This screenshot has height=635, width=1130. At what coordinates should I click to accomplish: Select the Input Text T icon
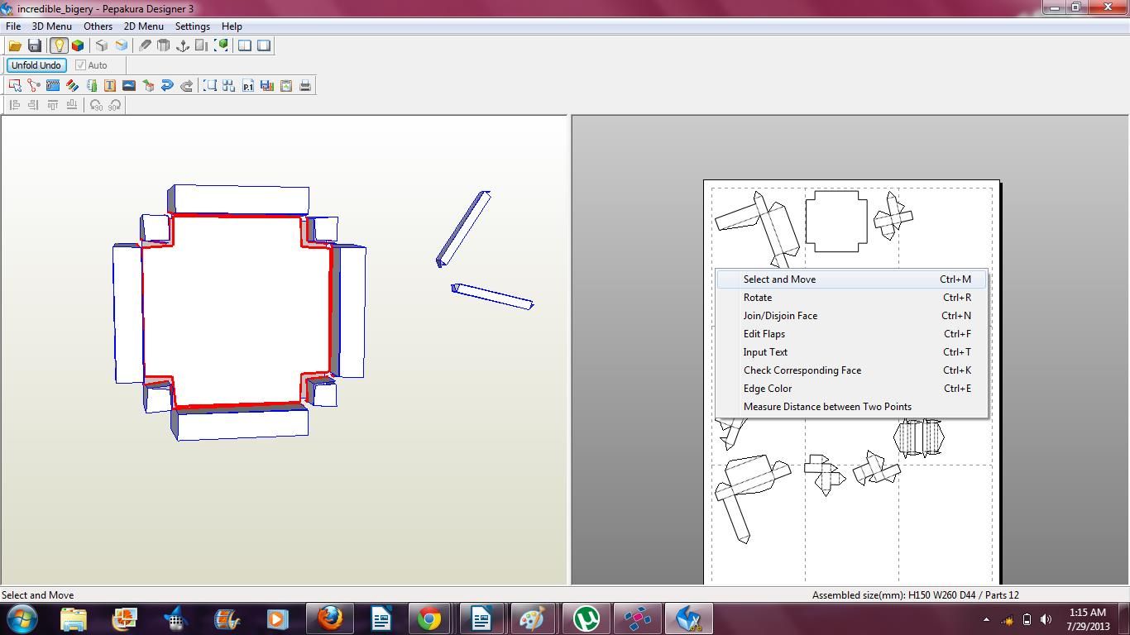109,85
